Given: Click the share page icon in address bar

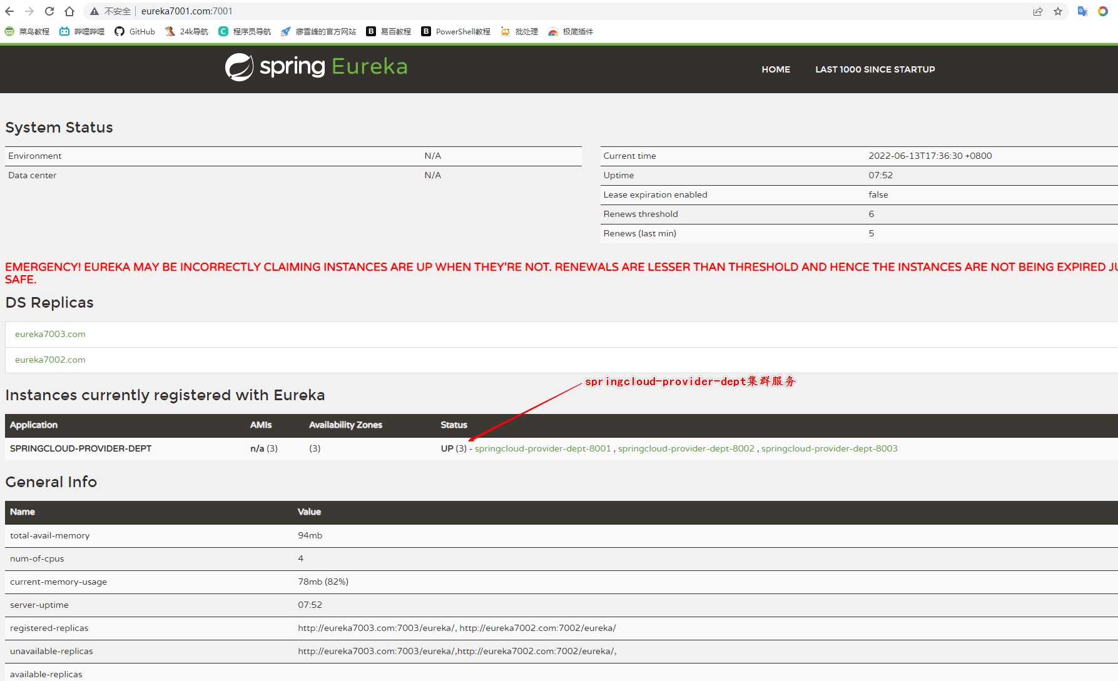Looking at the screenshot, I should click(x=1038, y=11).
